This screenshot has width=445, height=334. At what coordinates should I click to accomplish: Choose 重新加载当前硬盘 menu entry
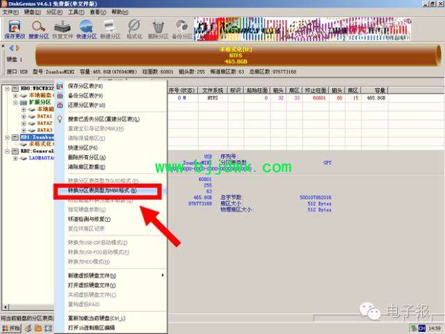(x=97, y=319)
